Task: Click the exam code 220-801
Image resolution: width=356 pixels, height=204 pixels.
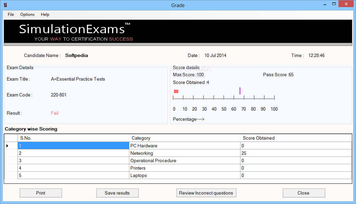Action: (58, 95)
